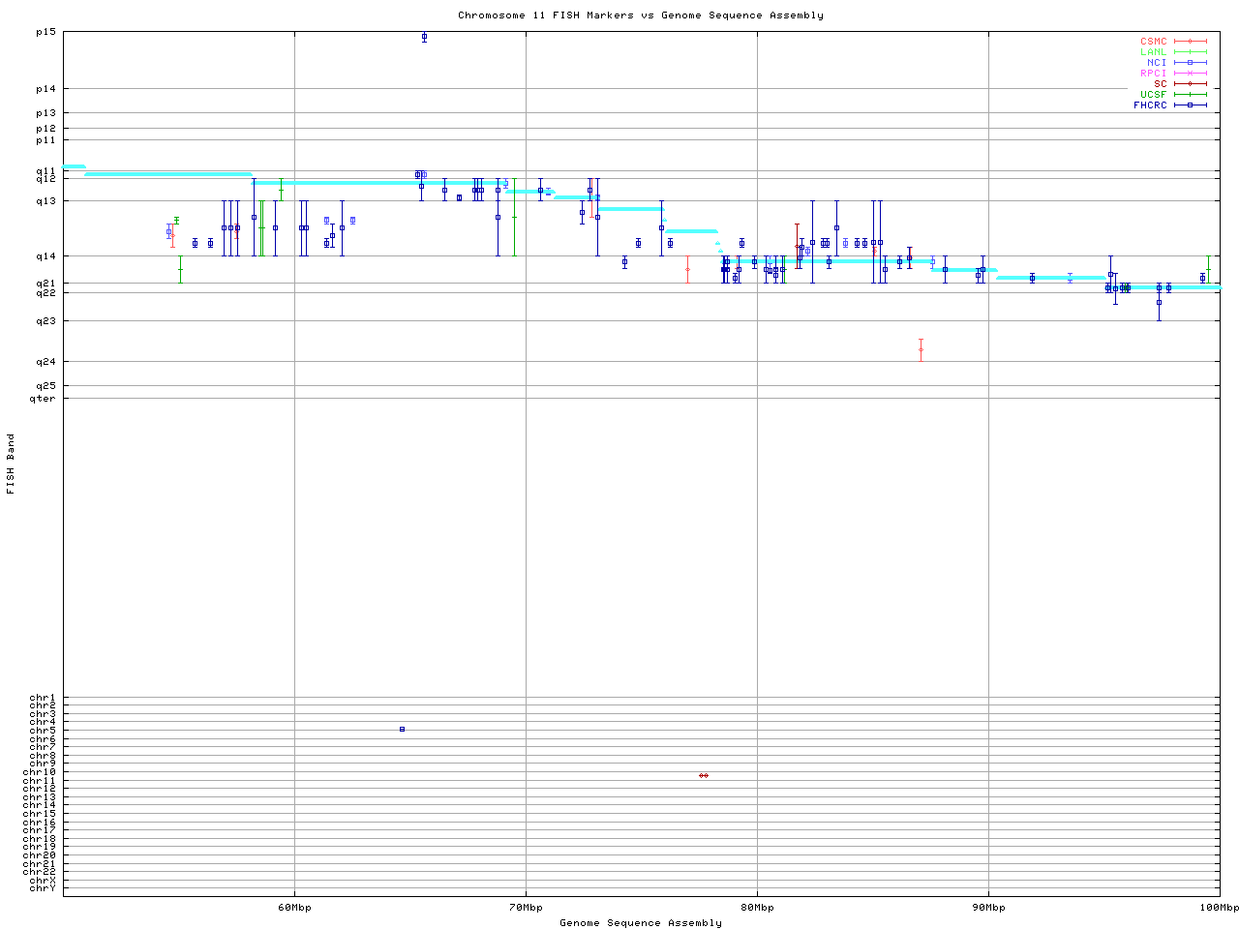Screen dimensions: 1239x929
Task: Click the CSMC legend marker symbol
Action: [x=1190, y=42]
